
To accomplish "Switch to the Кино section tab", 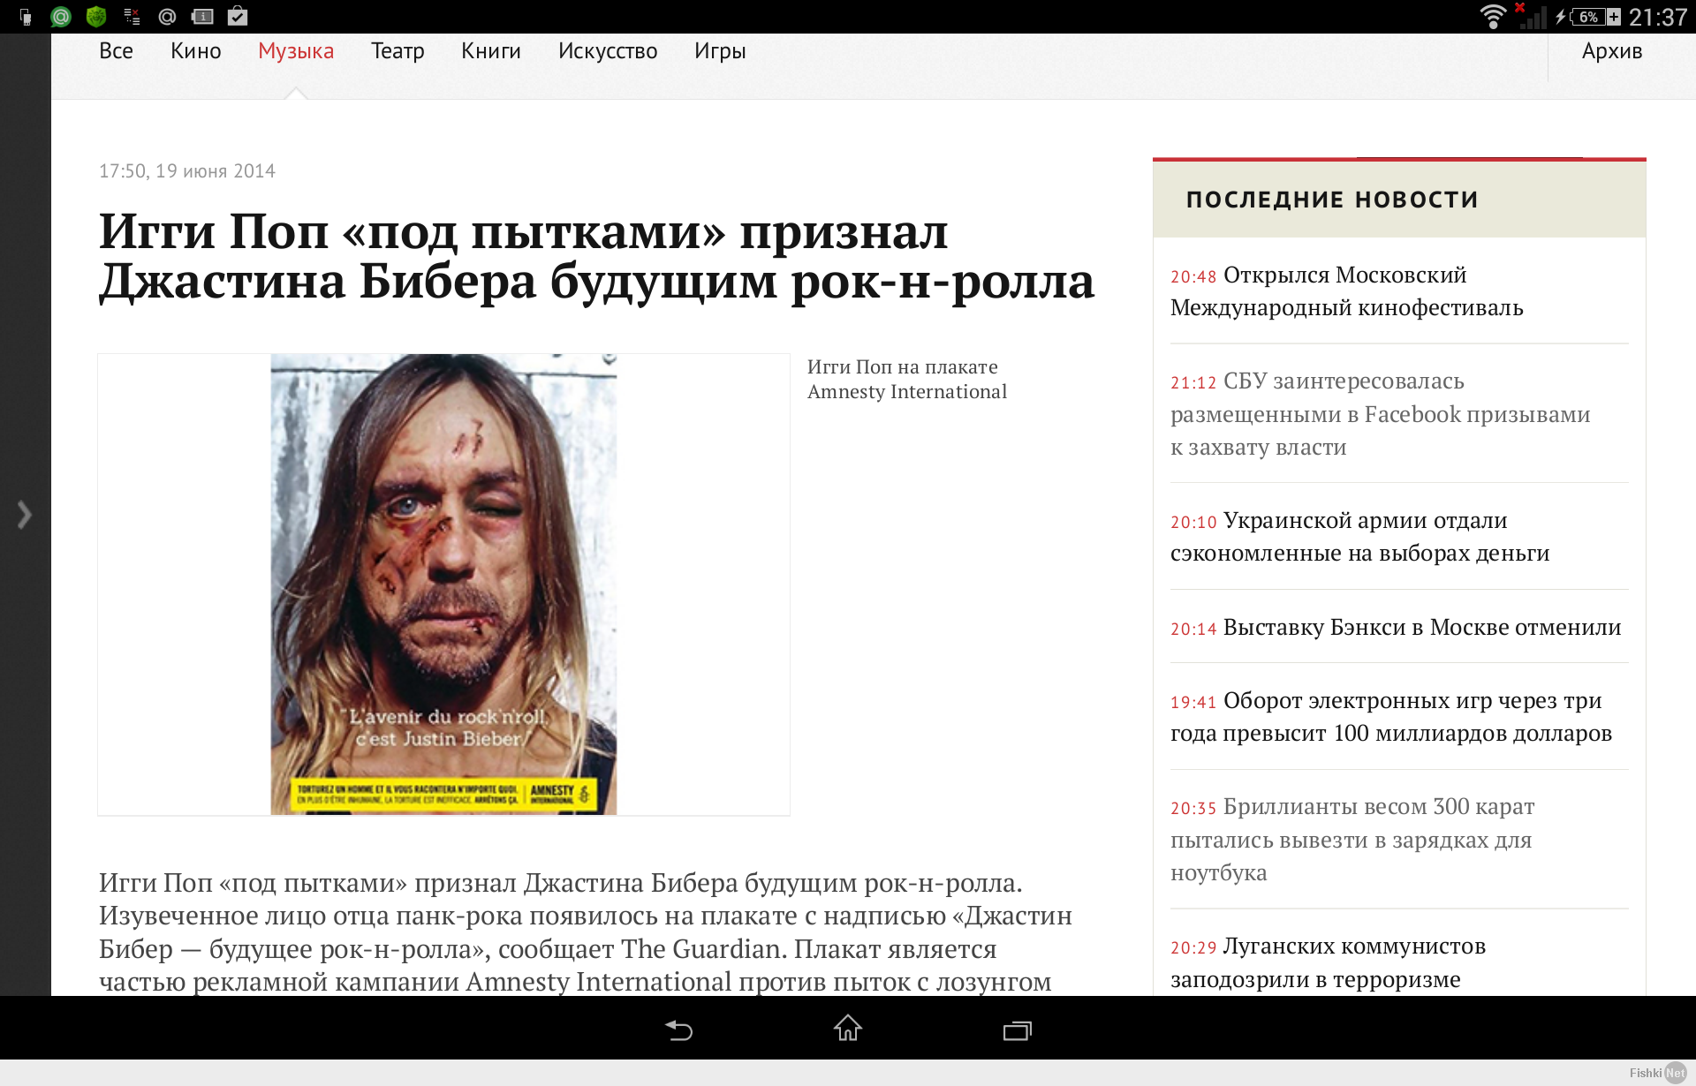I will pyautogui.click(x=196, y=51).
